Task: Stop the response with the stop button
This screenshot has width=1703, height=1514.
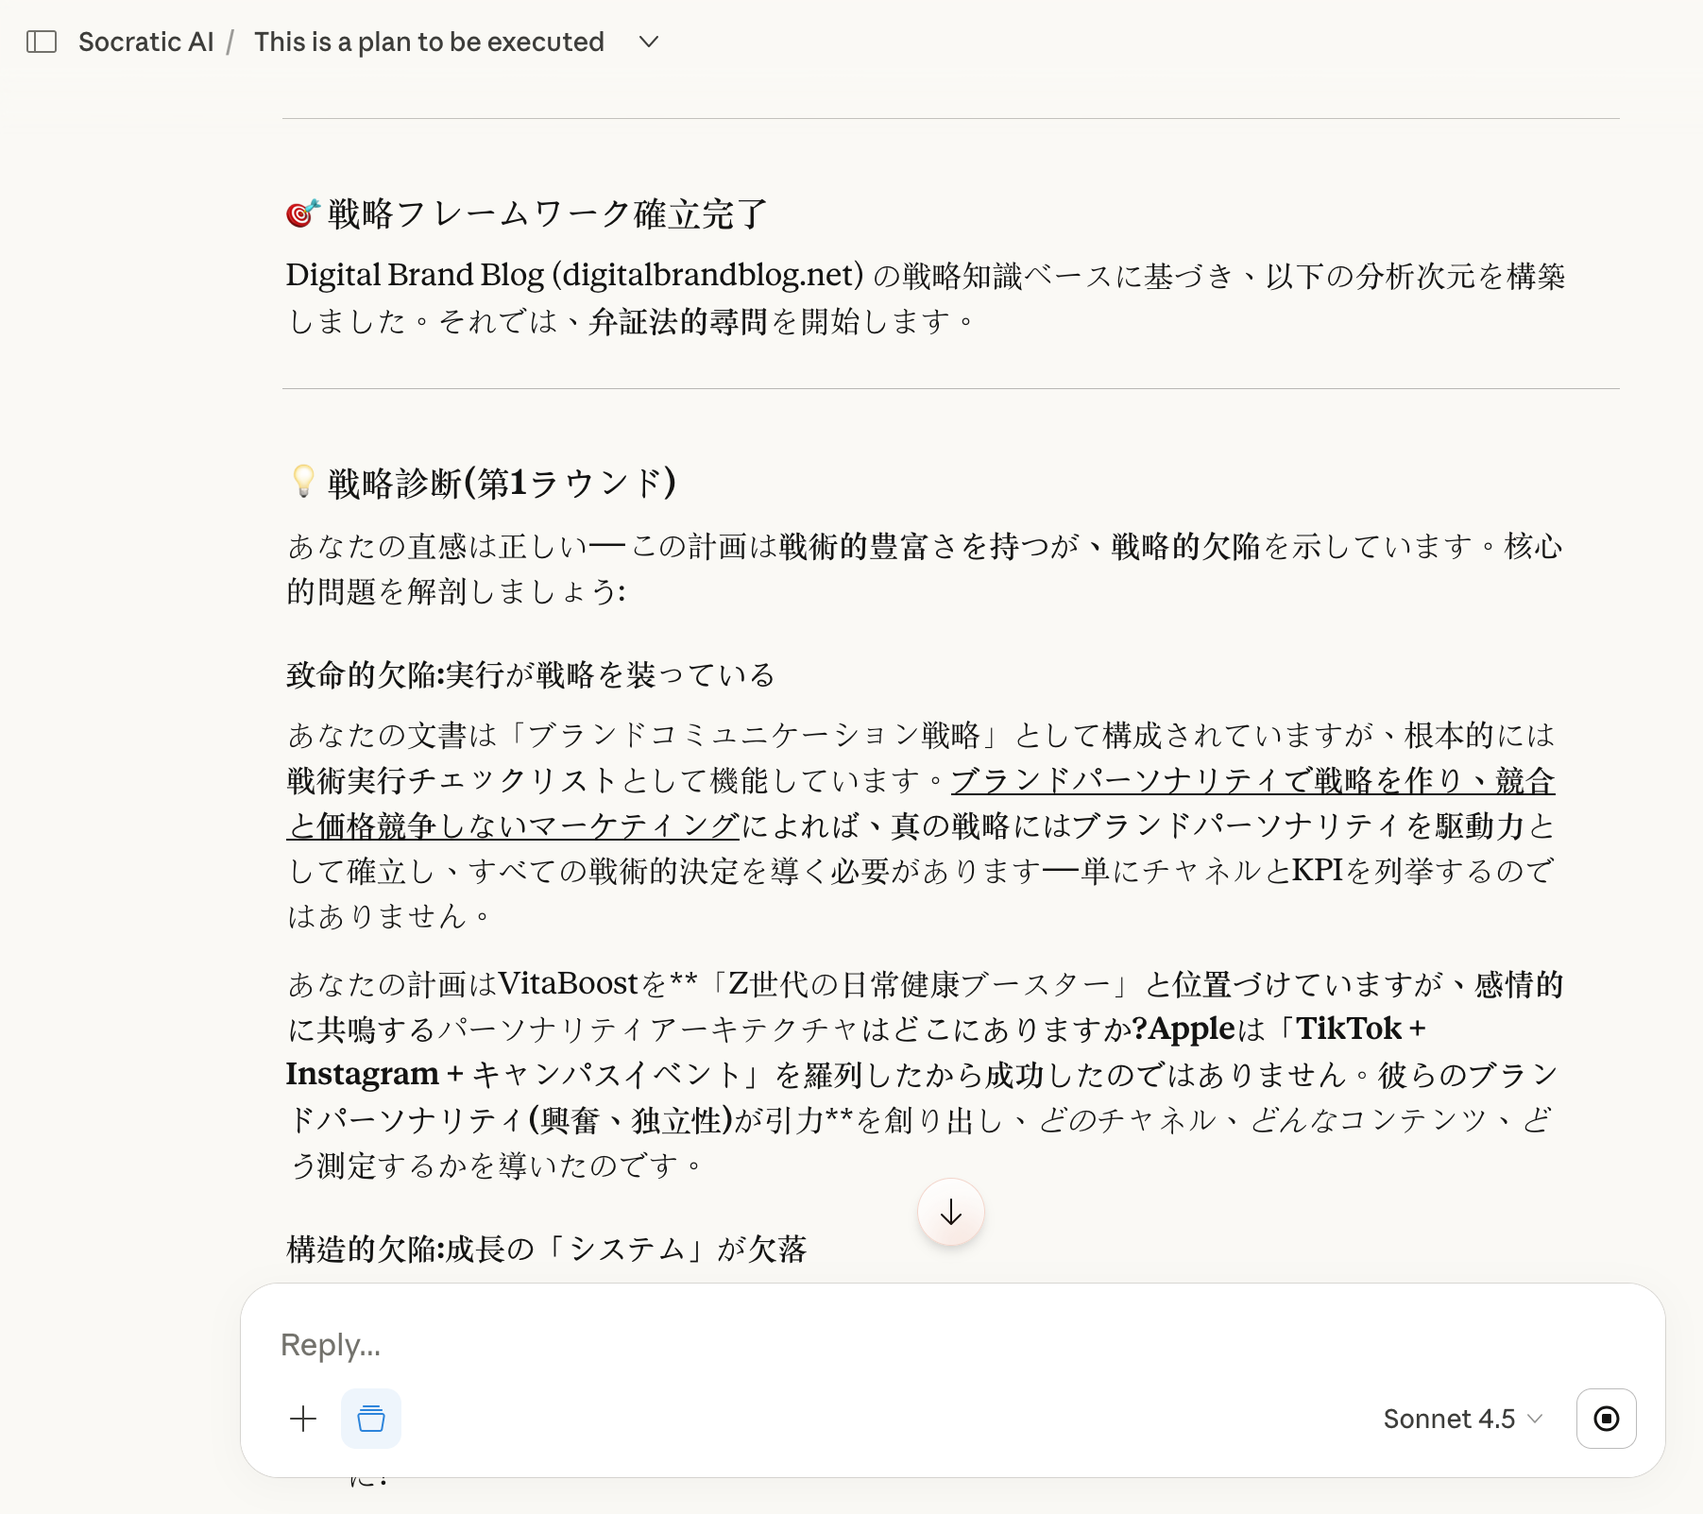Action: (x=1606, y=1419)
